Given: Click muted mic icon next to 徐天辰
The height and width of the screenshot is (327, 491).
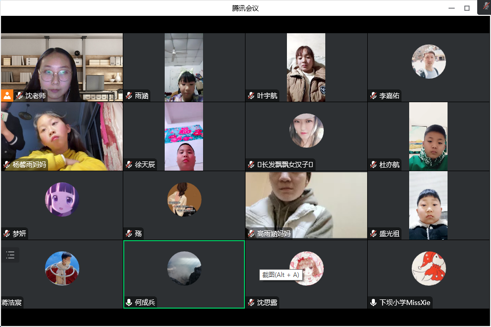Looking at the screenshot, I should [x=129, y=165].
